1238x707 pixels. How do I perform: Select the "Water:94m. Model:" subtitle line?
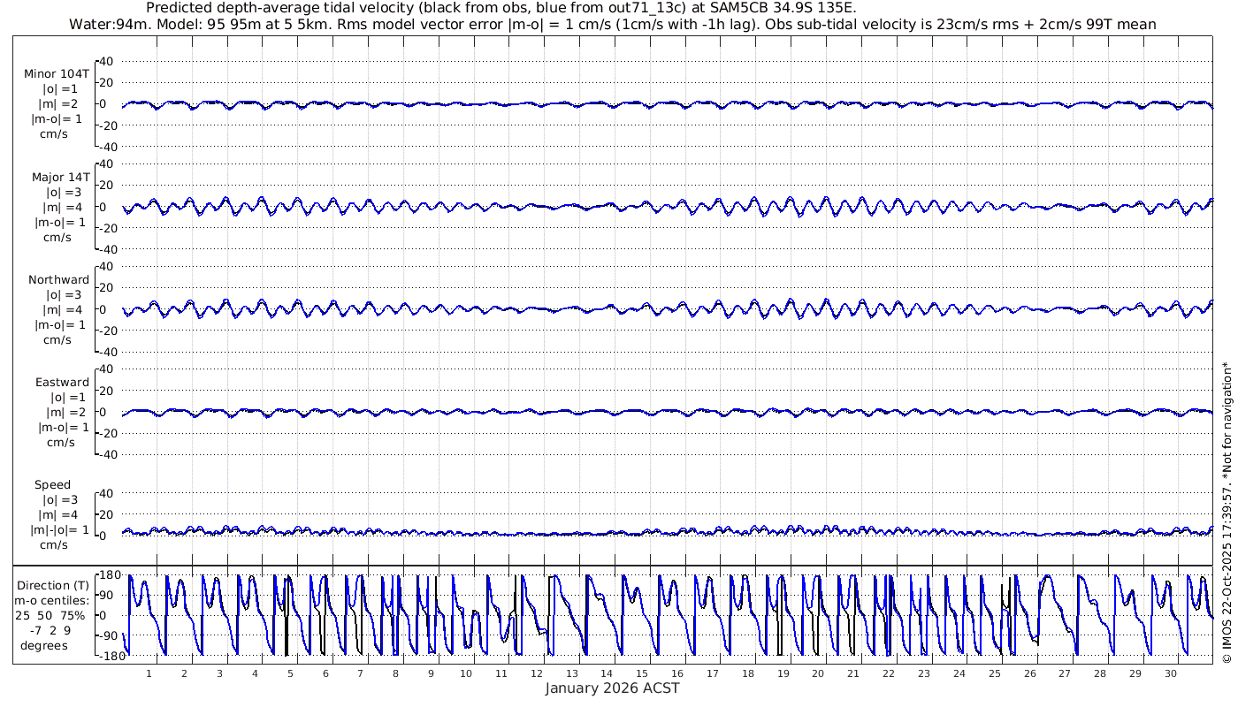click(612, 24)
